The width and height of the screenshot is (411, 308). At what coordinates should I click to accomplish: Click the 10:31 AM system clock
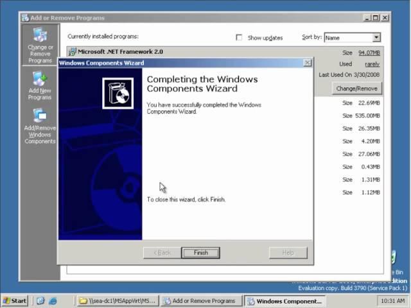[392, 301]
